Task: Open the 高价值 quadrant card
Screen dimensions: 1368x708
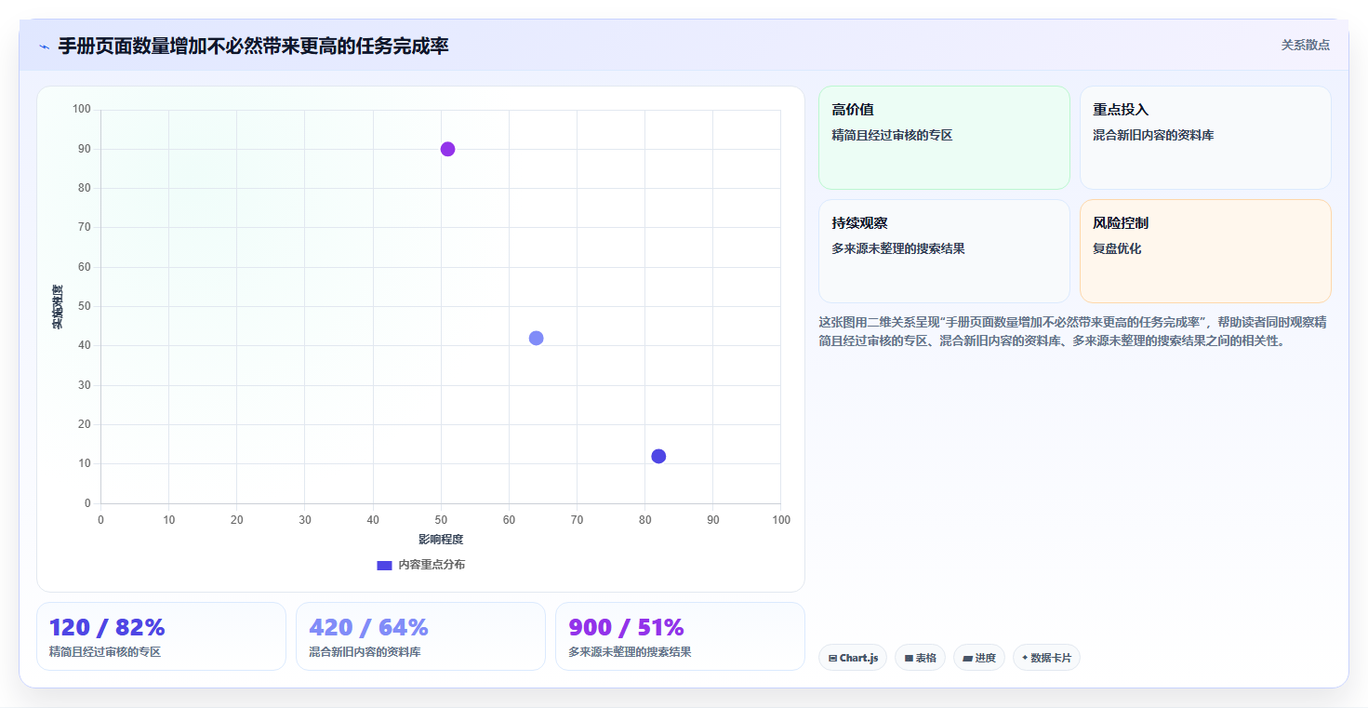Action: [x=944, y=138]
